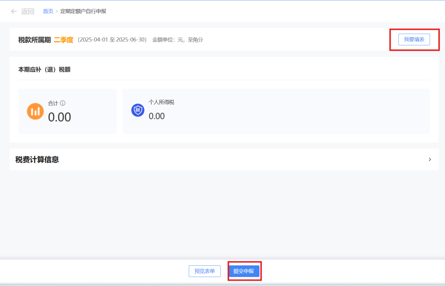This screenshot has width=445, height=286.
Task: Click the blue tax shield icon
Action: point(138,110)
